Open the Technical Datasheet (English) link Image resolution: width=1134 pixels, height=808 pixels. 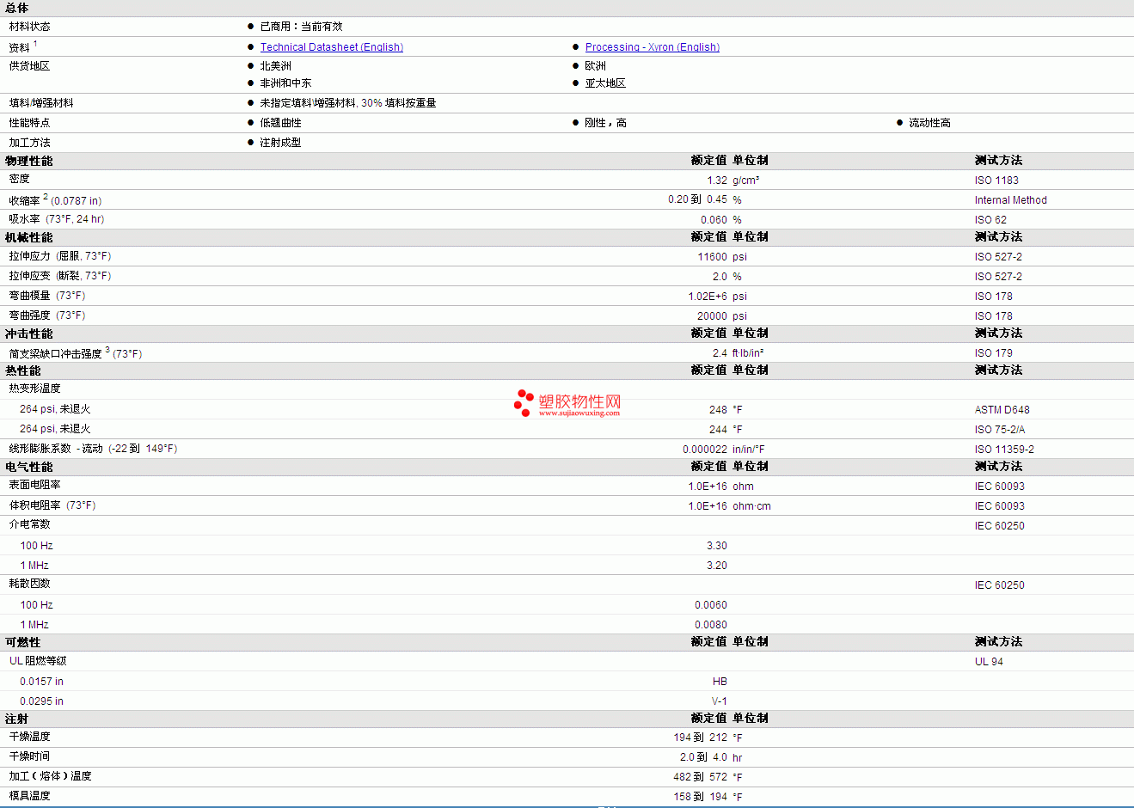[332, 47]
